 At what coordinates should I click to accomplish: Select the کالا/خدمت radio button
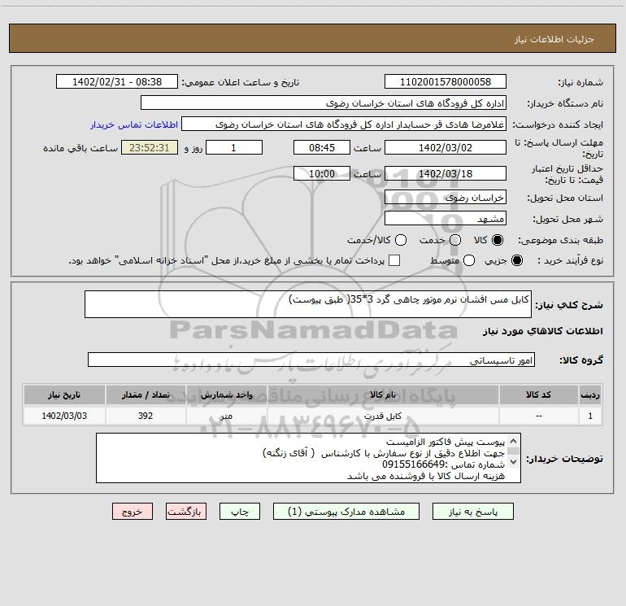401,240
